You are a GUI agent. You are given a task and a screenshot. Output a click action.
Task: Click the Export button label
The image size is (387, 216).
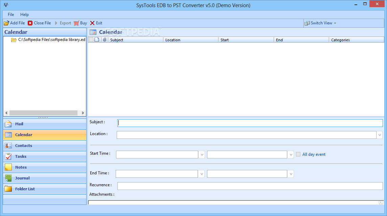[65, 23]
